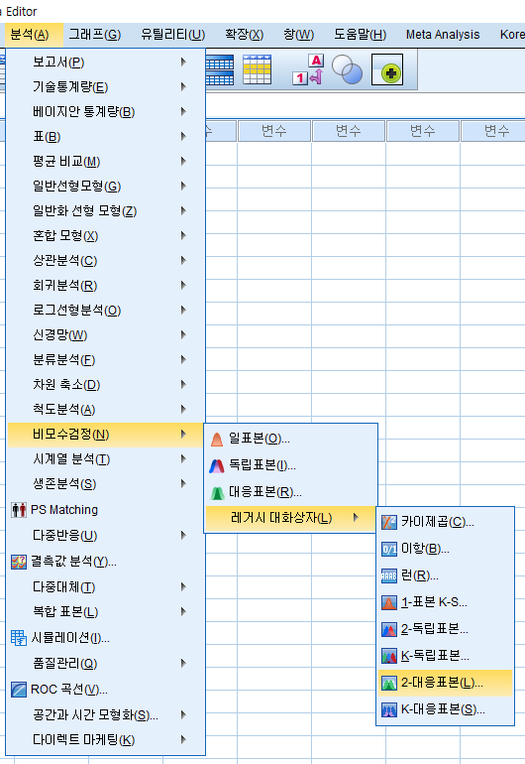Screen dimensions: 525x764
Task: Click the icon beside 1-표본 K-S
Action: pyautogui.click(x=388, y=603)
